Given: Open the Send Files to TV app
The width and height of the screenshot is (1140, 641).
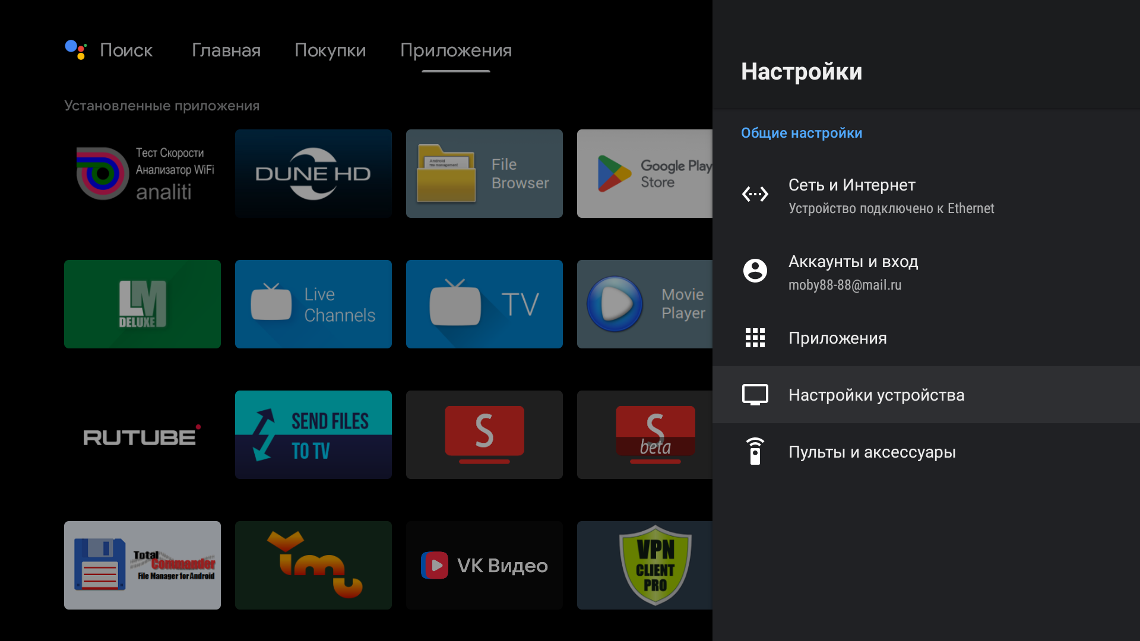Looking at the screenshot, I should pyautogui.click(x=313, y=435).
